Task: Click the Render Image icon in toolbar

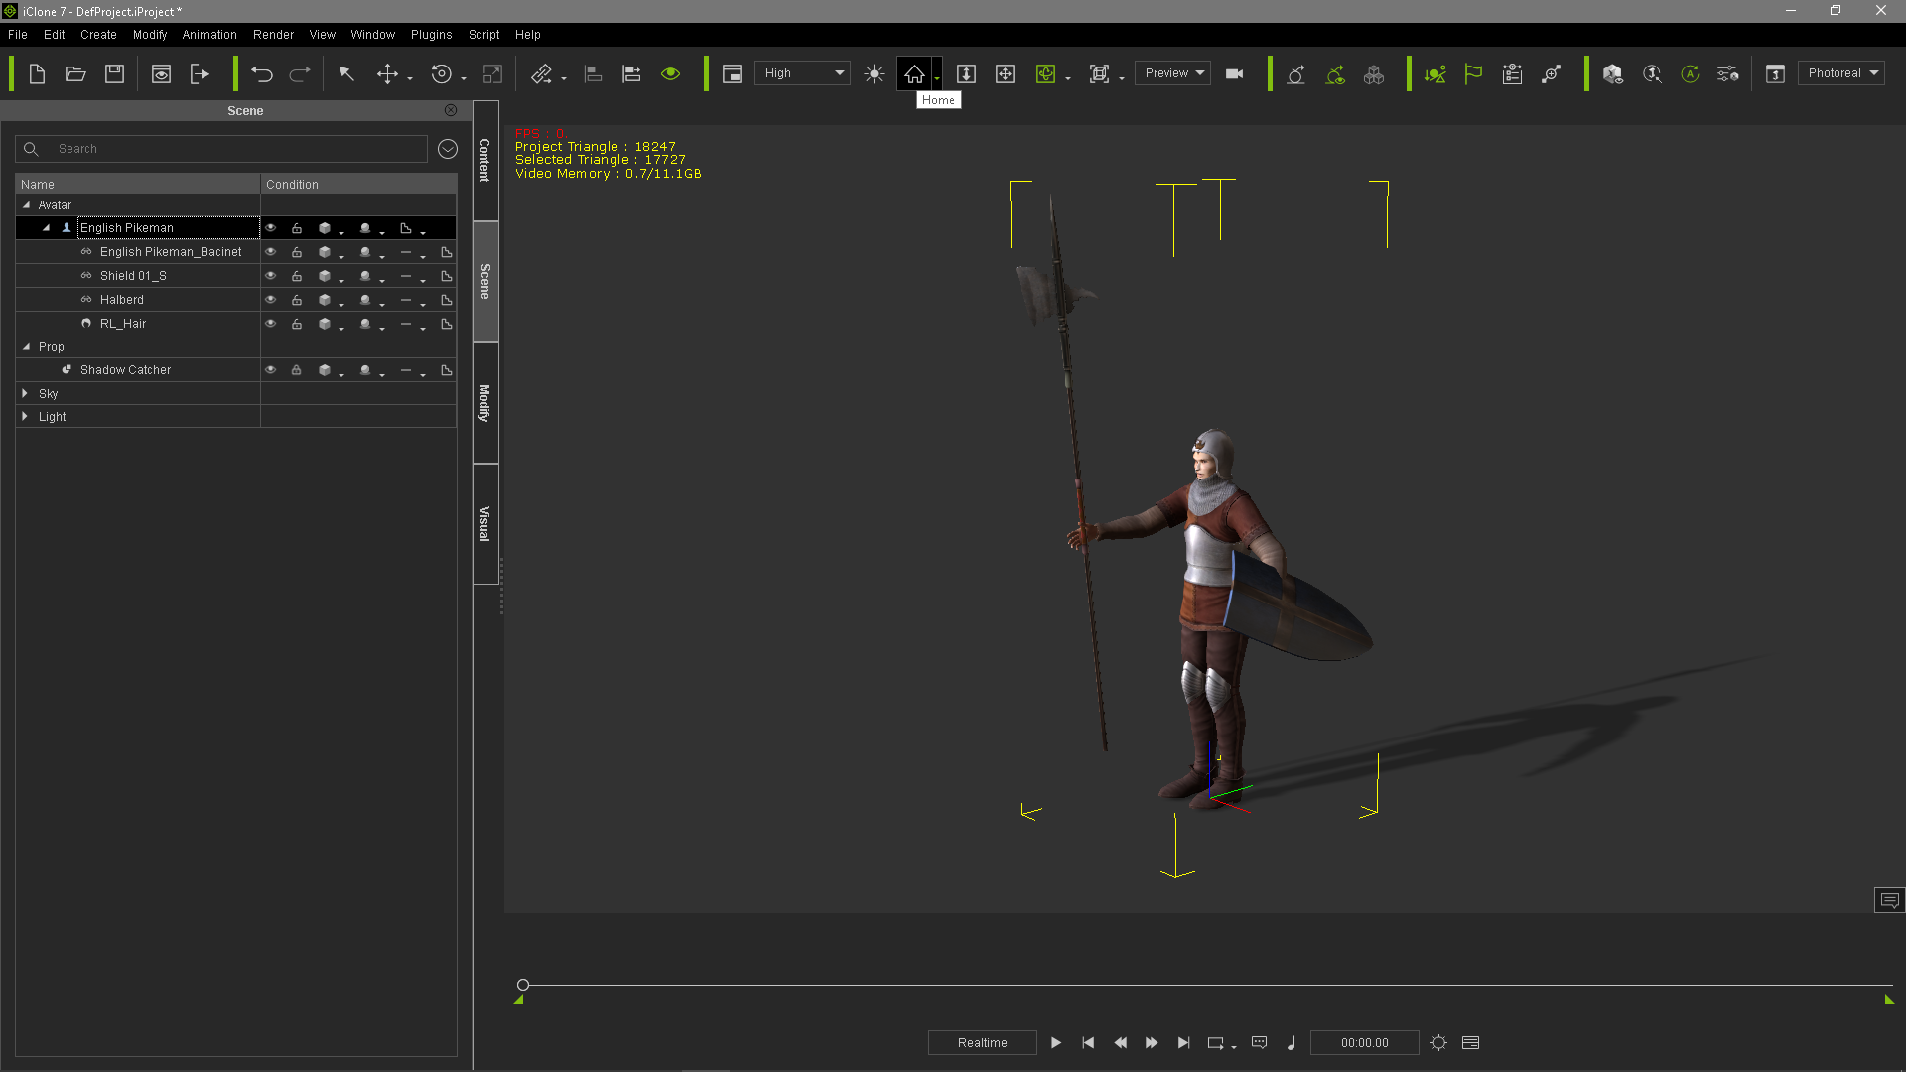Action: pos(161,73)
